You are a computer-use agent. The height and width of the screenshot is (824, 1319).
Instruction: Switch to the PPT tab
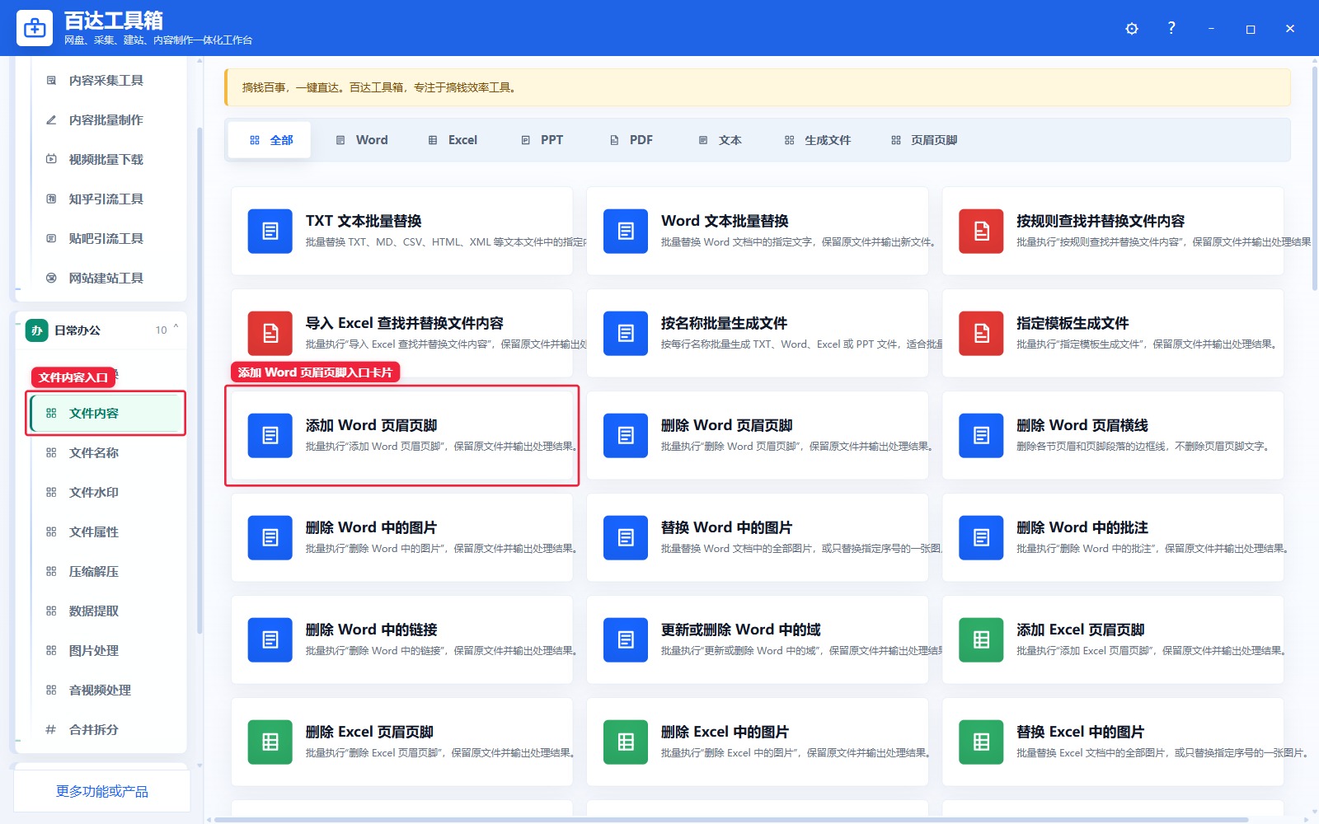(x=542, y=140)
